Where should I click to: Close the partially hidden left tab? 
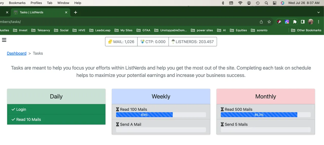[7, 12]
